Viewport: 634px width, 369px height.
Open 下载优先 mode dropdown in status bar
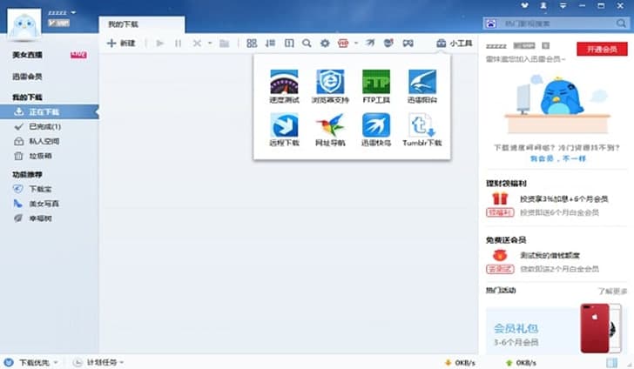[32, 363]
